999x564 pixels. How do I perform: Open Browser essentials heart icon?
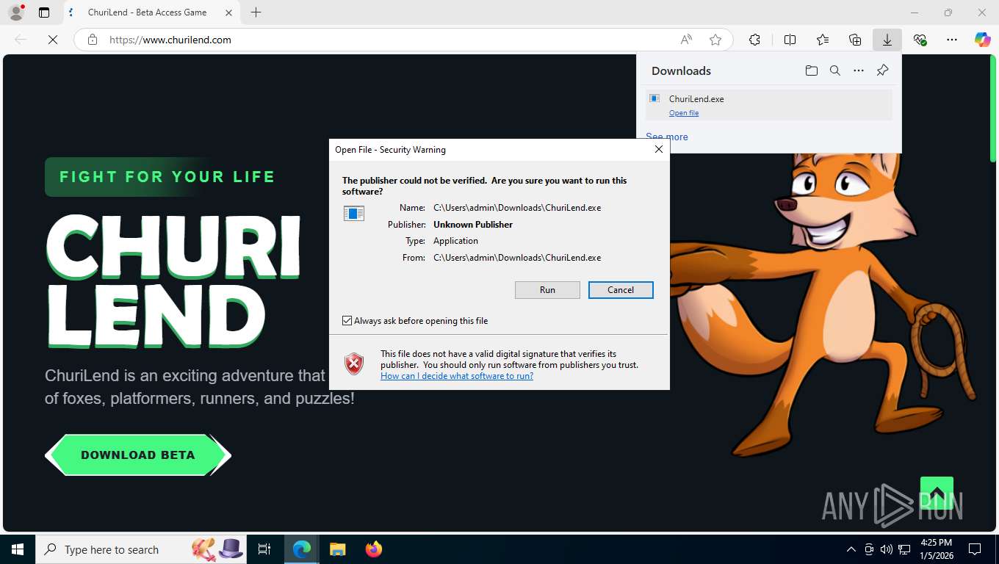(920, 40)
